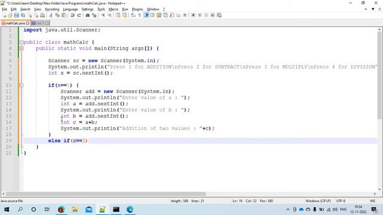Click line number 19 in the margin
This screenshot has height=215, width=383.
coord(8,141)
